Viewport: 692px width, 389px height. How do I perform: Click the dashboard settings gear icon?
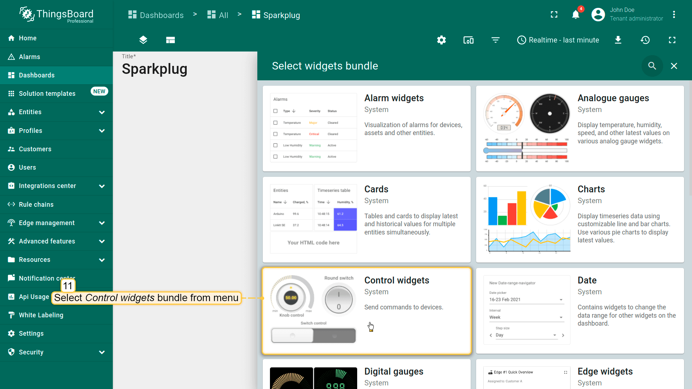coord(441,40)
